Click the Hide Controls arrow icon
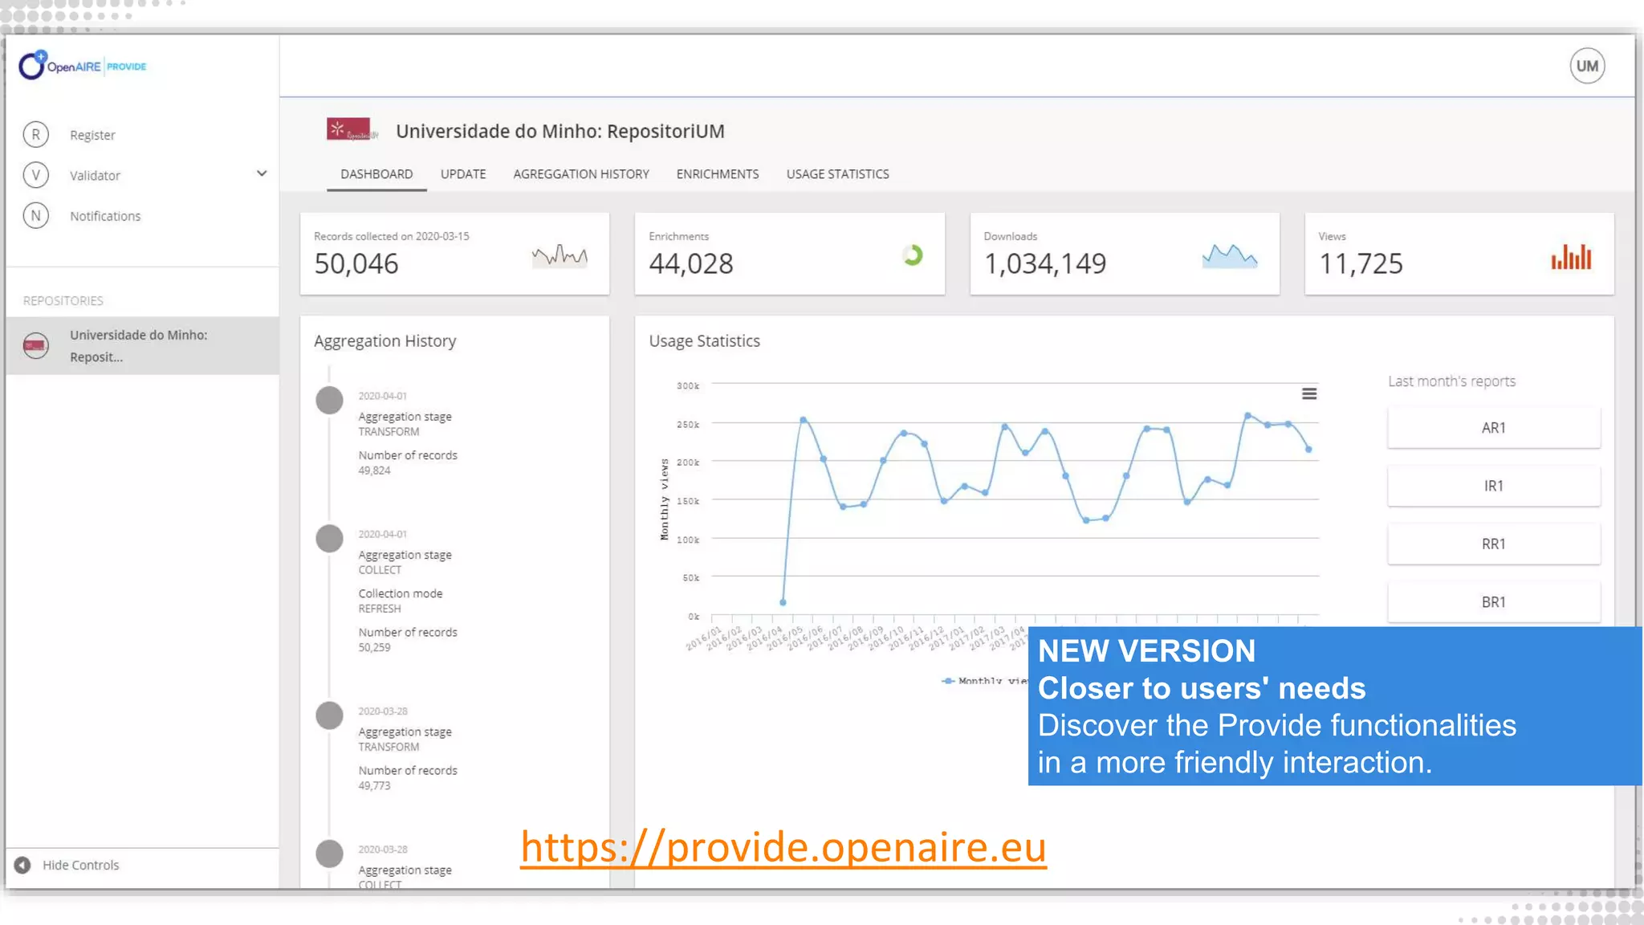The width and height of the screenshot is (1644, 925). pyautogui.click(x=22, y=865)
